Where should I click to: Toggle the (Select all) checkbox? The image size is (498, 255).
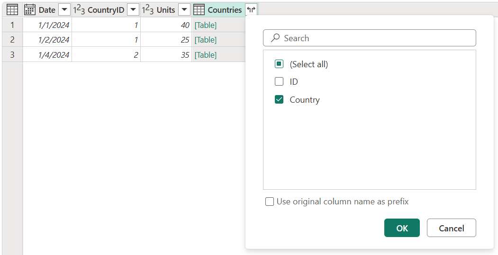[x=279, y=64]
